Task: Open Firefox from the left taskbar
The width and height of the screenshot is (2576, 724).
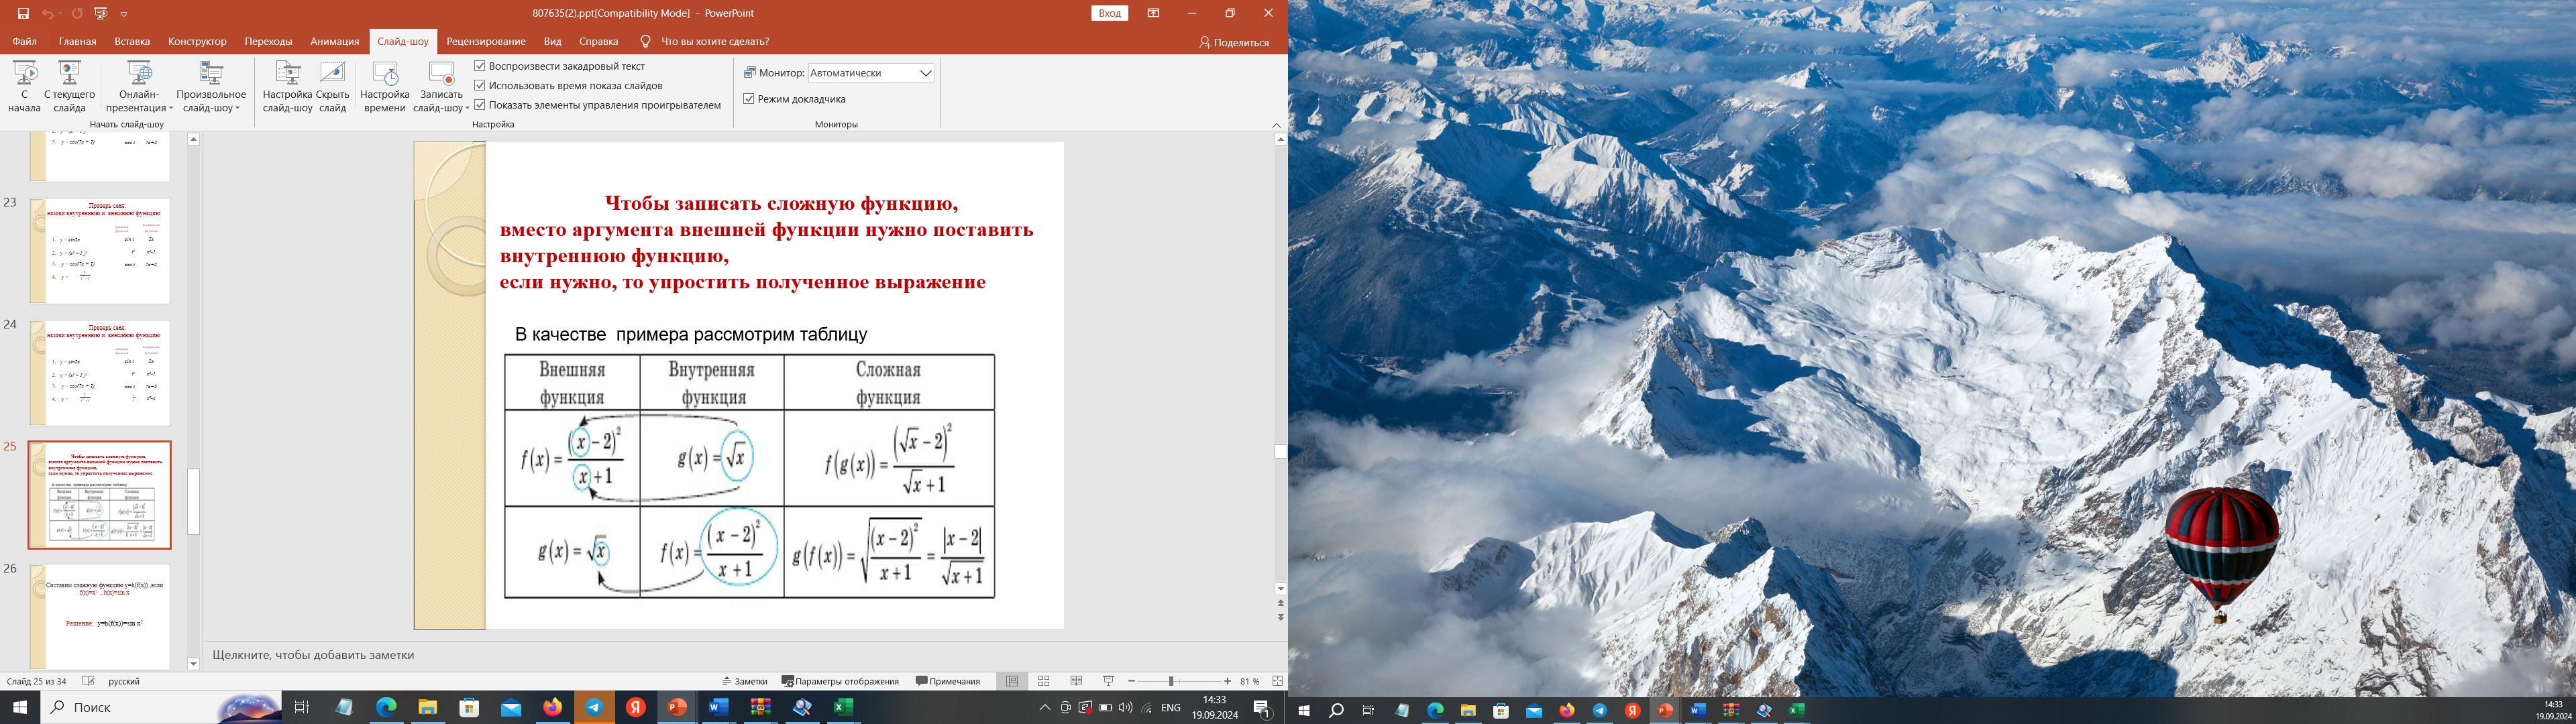Action: (x=552, y=707)
